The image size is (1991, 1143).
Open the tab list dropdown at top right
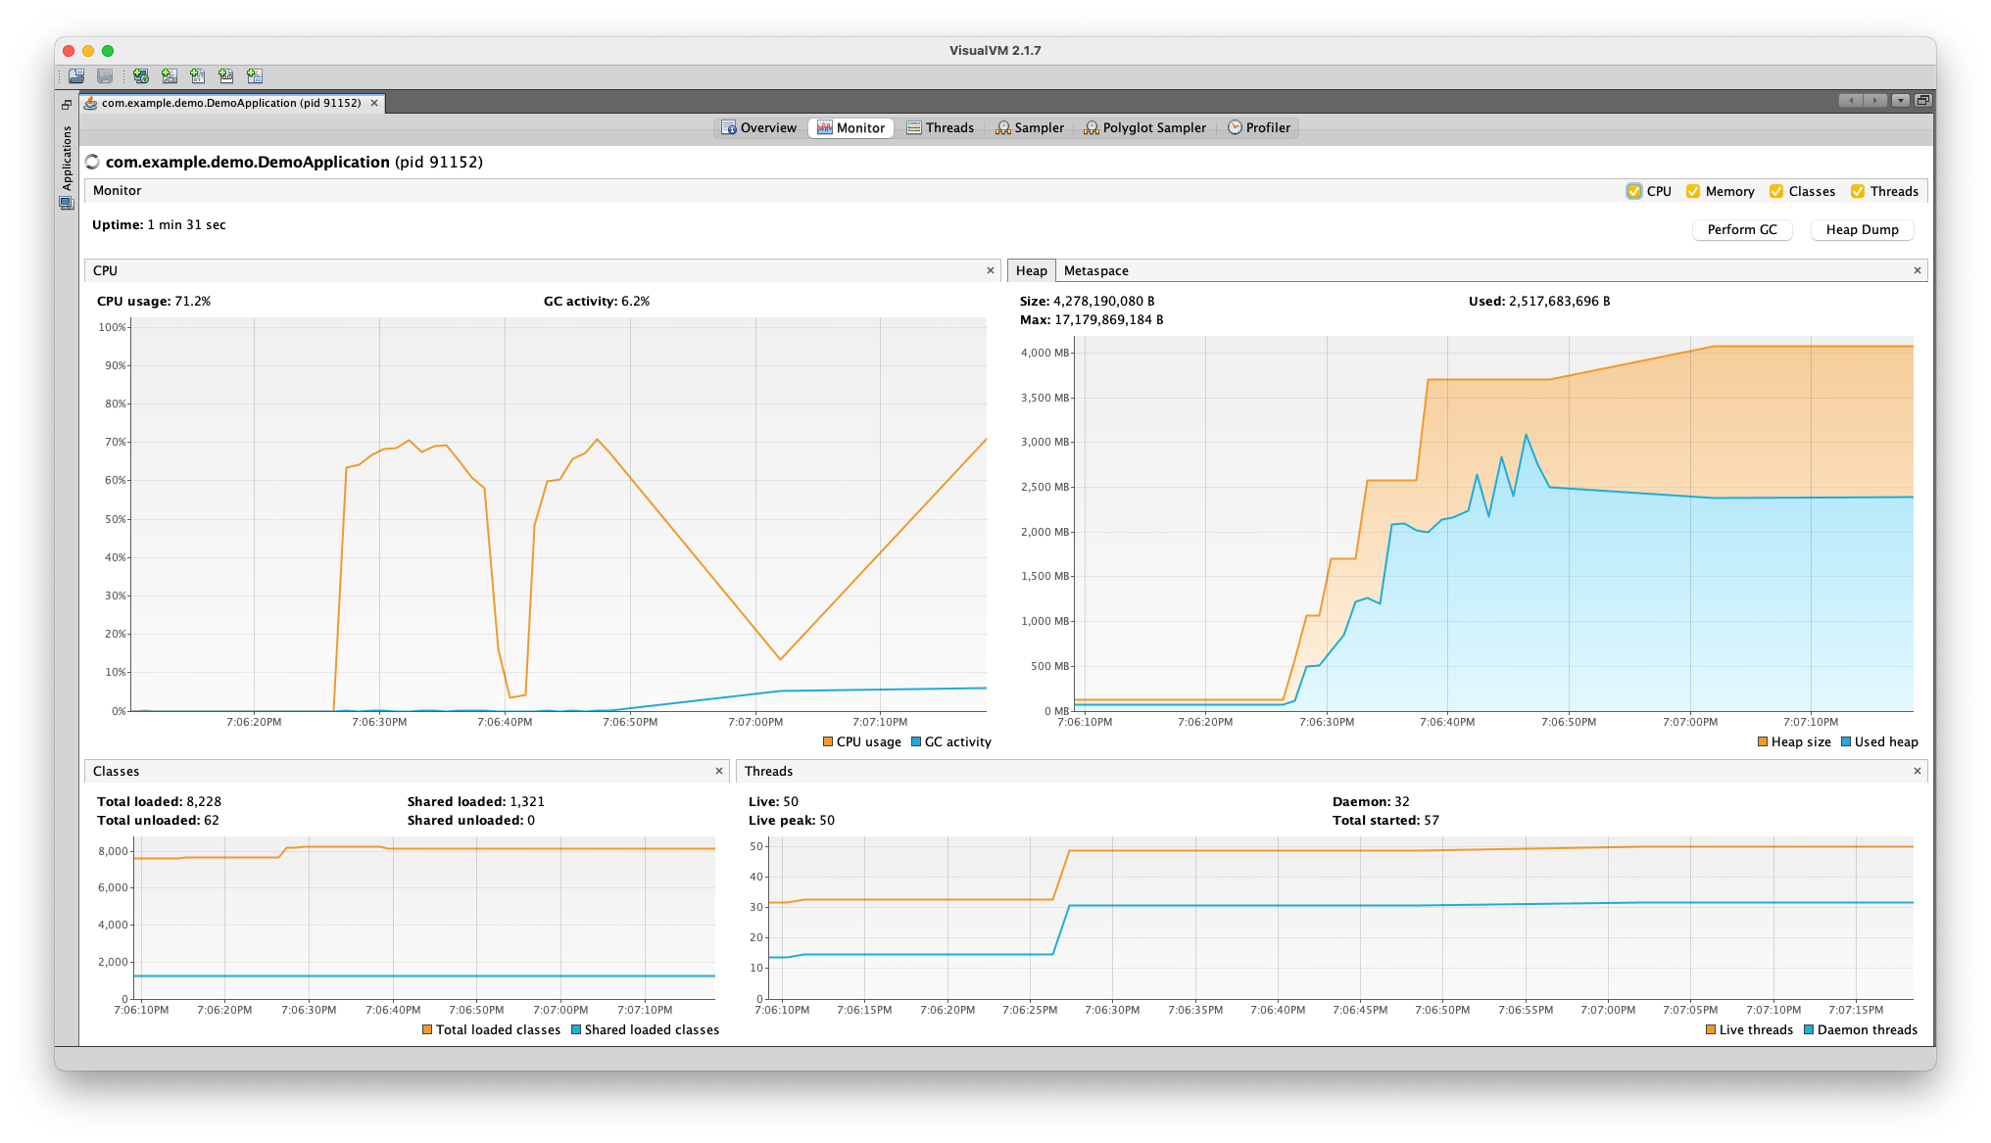1901,100
